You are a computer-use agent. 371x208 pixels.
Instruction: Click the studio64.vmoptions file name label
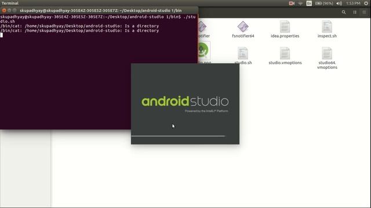click(x=327, y=65)
